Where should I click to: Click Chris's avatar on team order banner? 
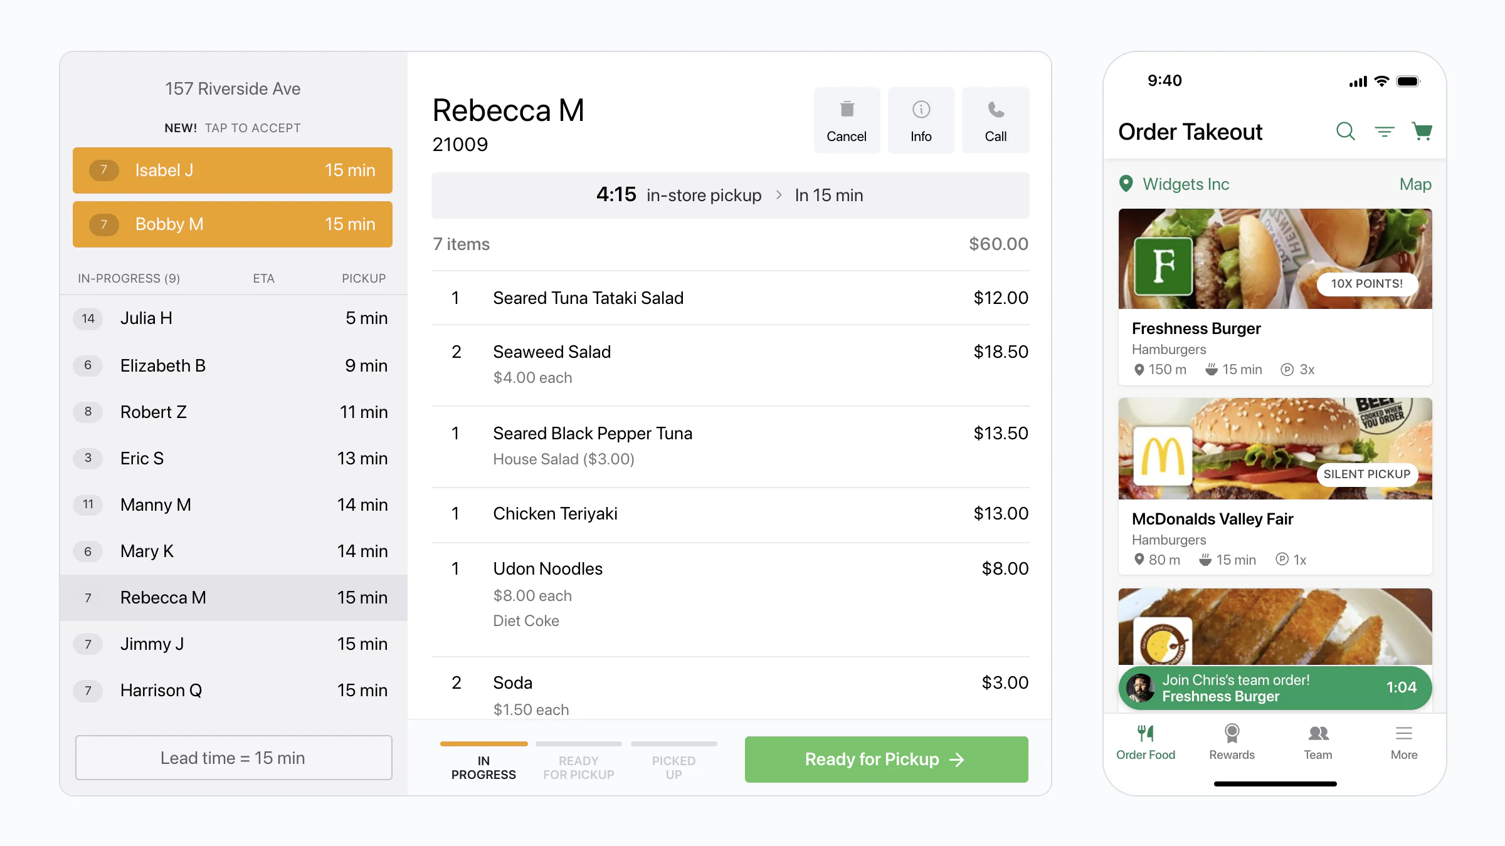1141,688
